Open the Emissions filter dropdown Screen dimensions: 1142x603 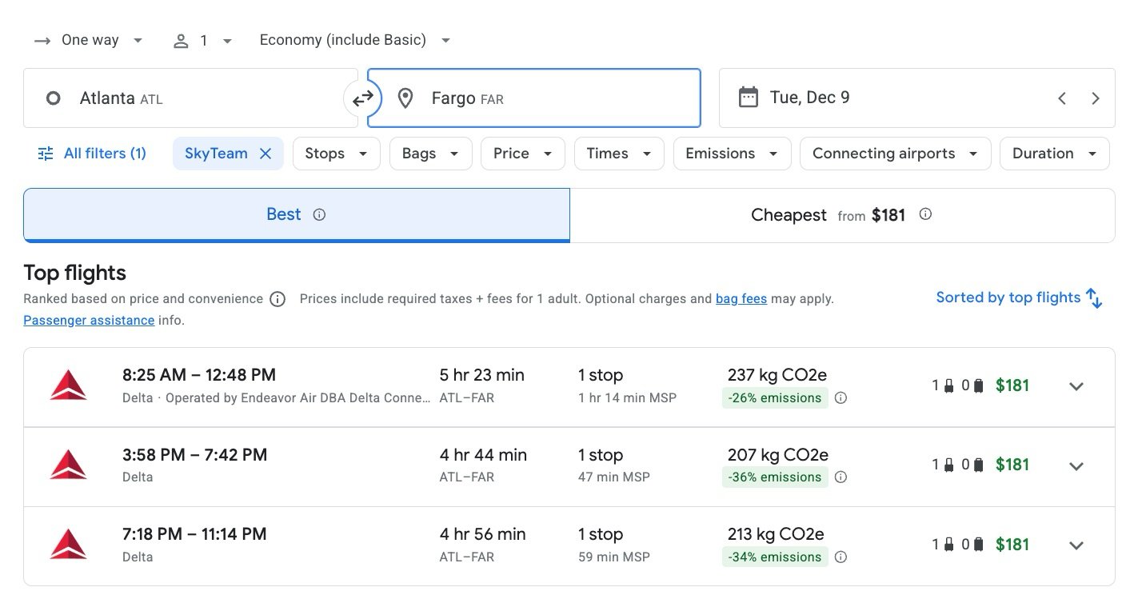(732, 153)
